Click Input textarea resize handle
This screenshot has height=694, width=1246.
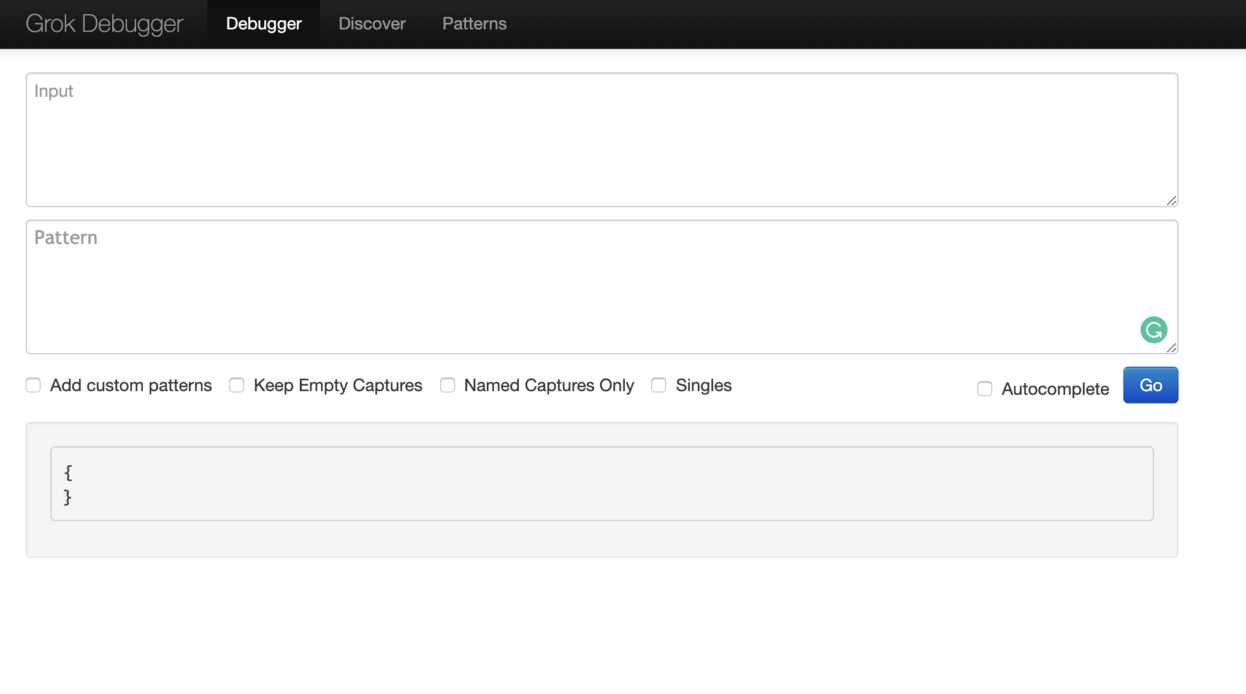[1171, 200]
